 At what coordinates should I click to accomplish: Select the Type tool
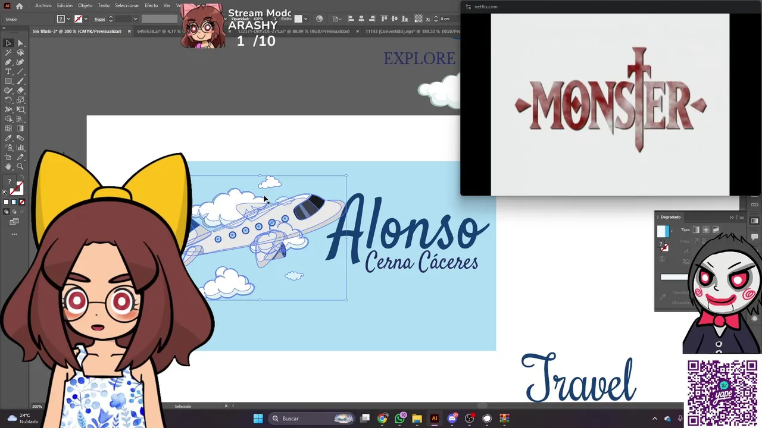[8, 71]
